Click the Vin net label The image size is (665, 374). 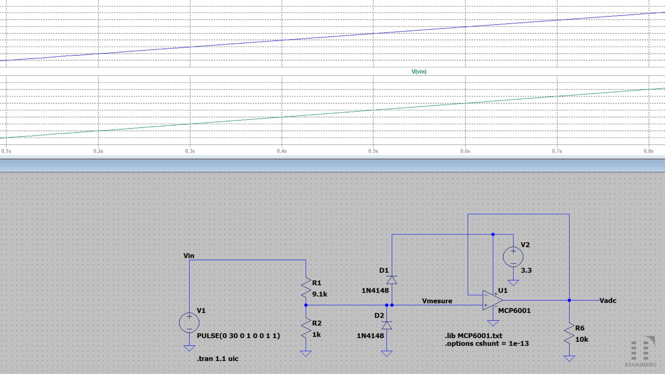coord(189,256)
